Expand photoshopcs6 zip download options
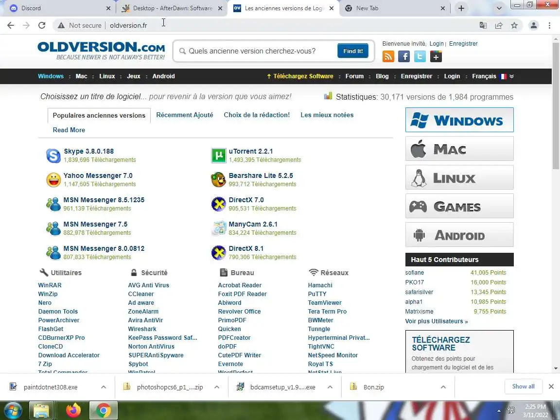The image size is (560, 420). tap(216, 387)
